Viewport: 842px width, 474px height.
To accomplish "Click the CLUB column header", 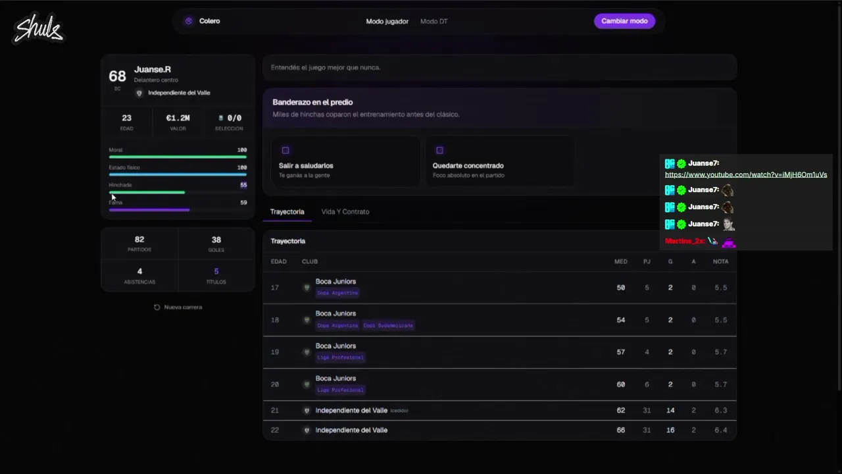I will click(x=310, y=261).
